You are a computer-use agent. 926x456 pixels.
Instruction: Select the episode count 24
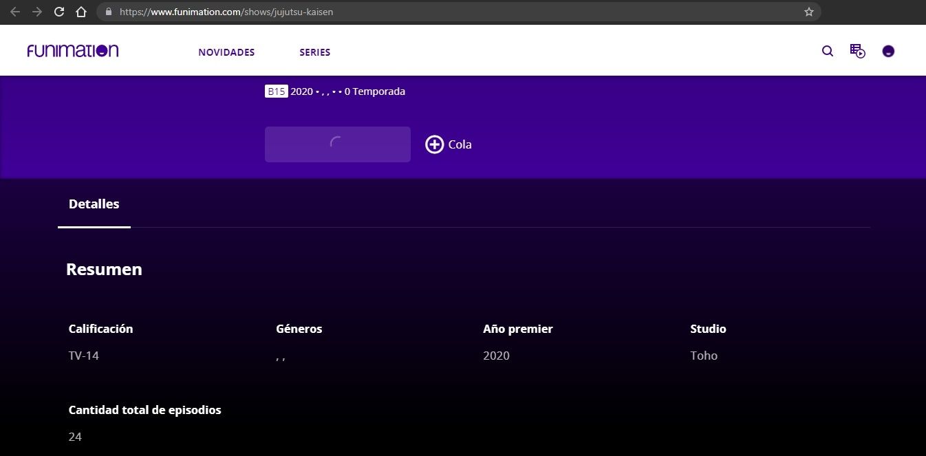click(75, 437)
